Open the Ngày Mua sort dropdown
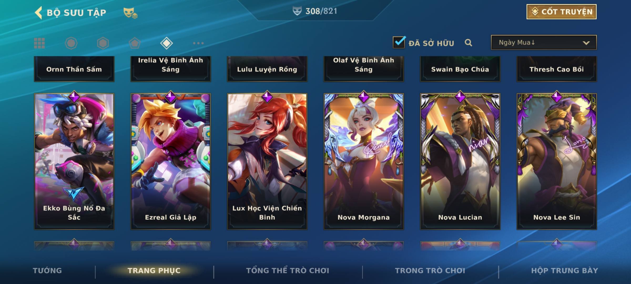This screenshot has width=631, height=284. (544, 42)
